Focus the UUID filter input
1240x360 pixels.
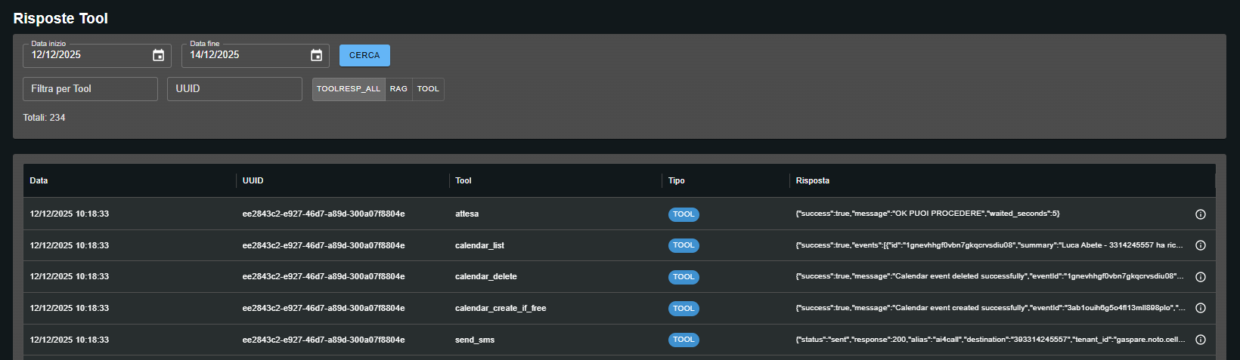pyautogui.click(x=234, y=89)
